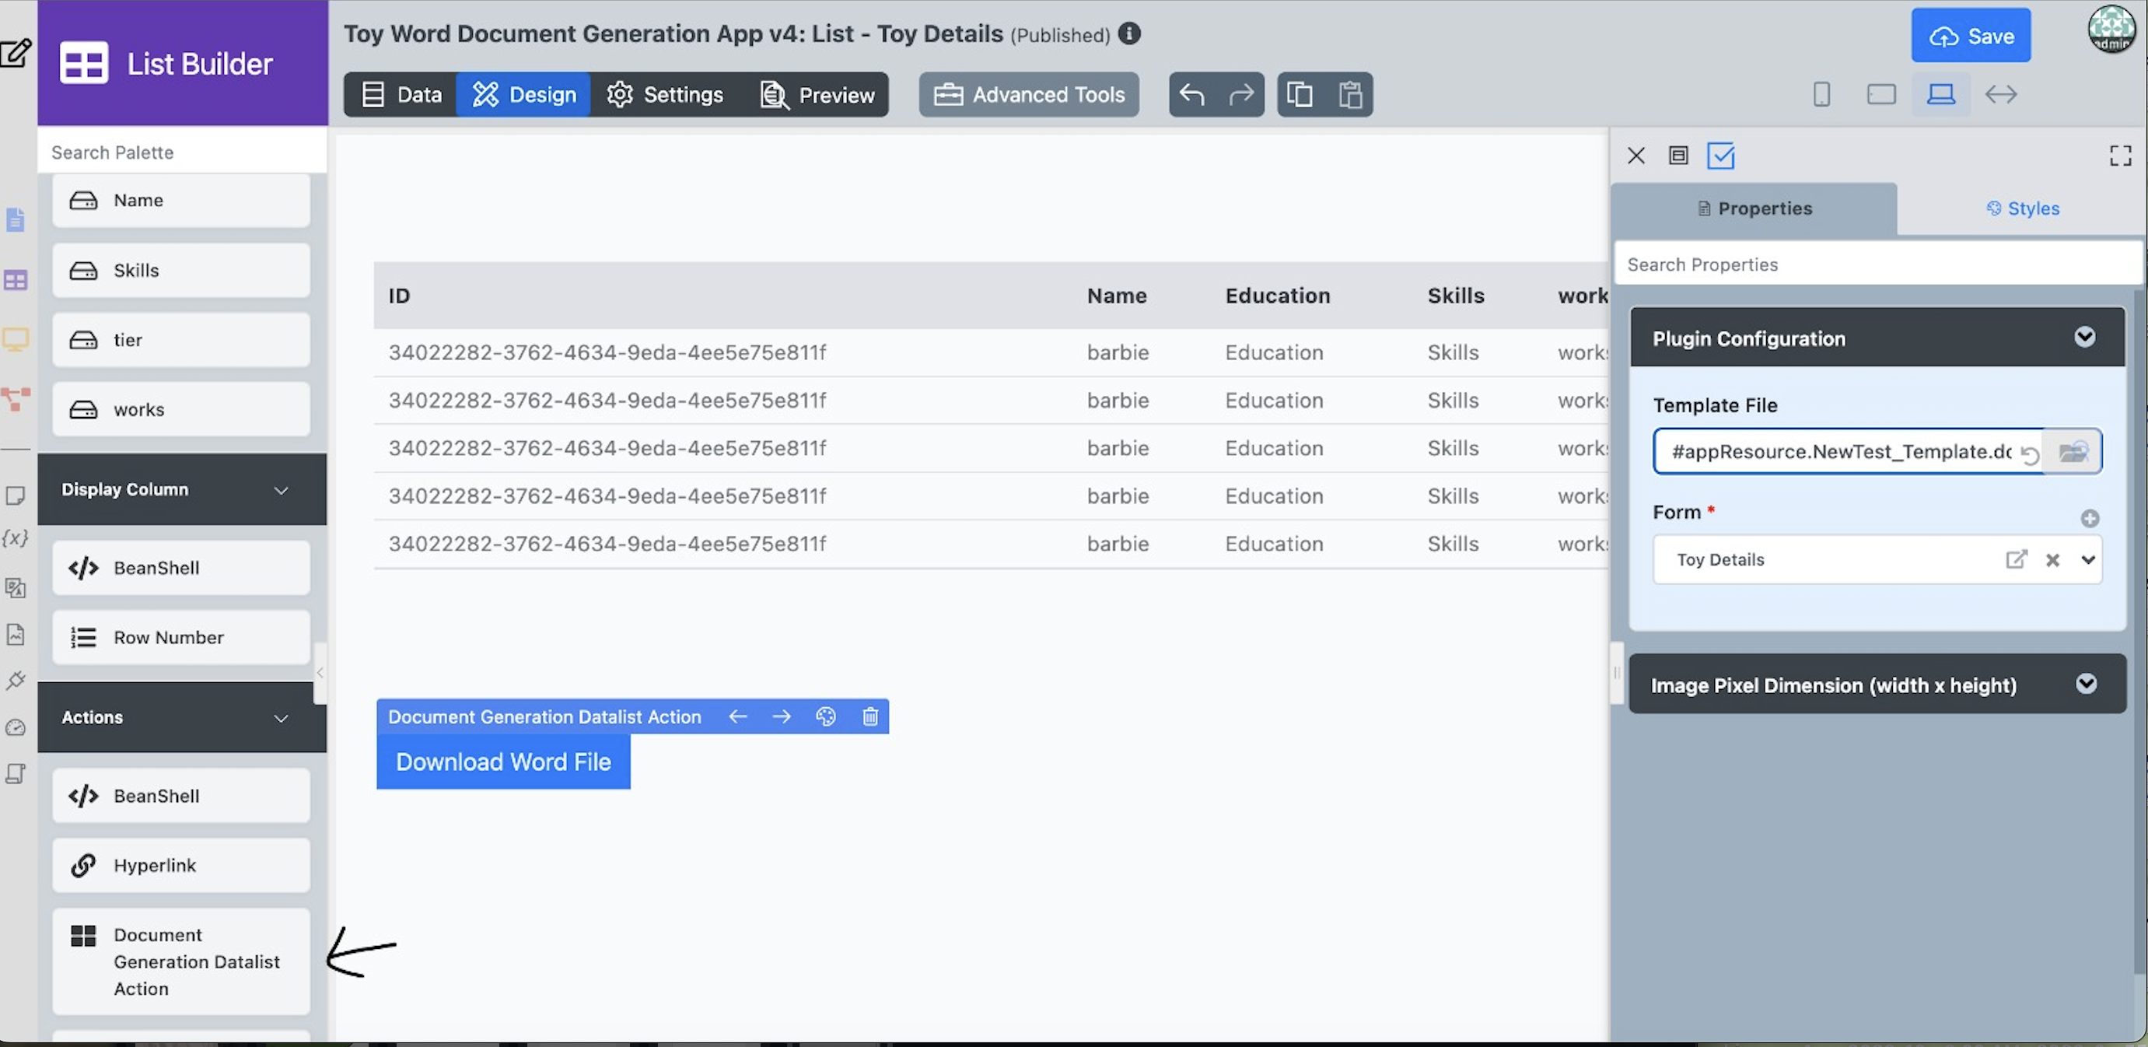Toggle desktop laptop view icon
2148x1047 pixels.
[1941, 94]
